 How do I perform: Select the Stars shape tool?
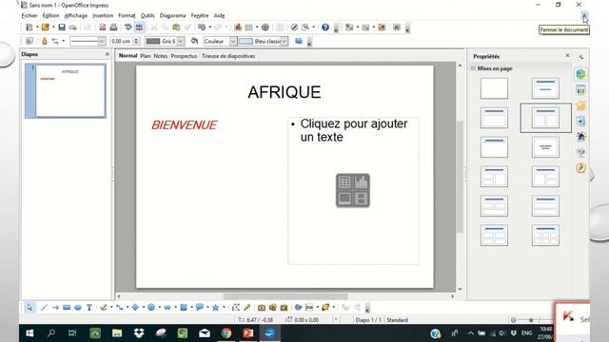coord(215,308)
